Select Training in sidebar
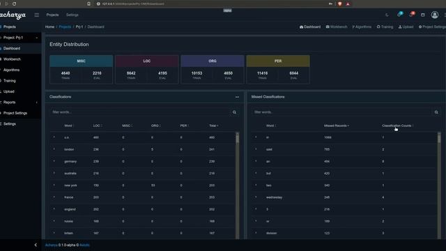Viewport: 446px width, 251px height. pos(20,81)
